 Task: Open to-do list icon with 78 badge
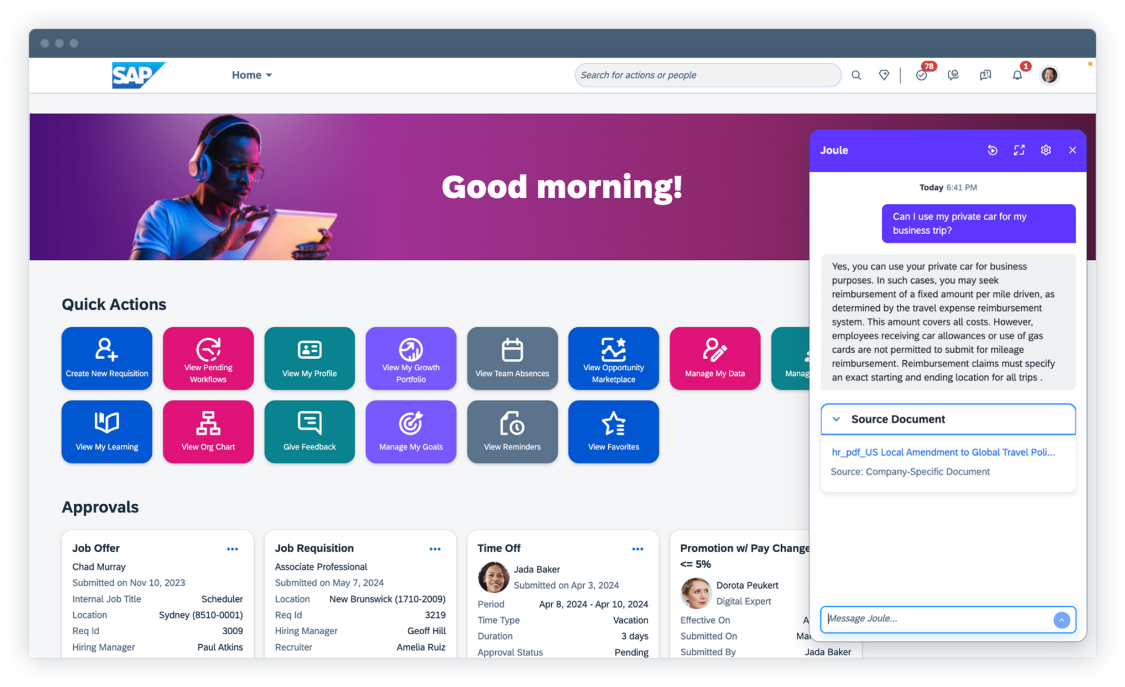tap(922, 75)
